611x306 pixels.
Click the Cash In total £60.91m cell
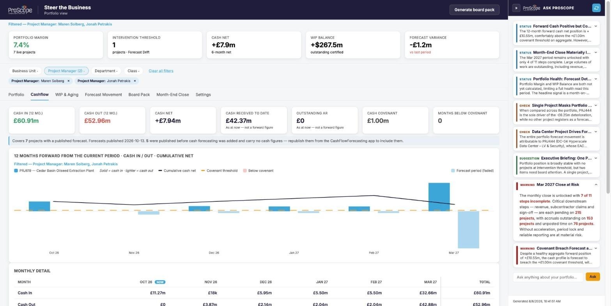(482, 293)
